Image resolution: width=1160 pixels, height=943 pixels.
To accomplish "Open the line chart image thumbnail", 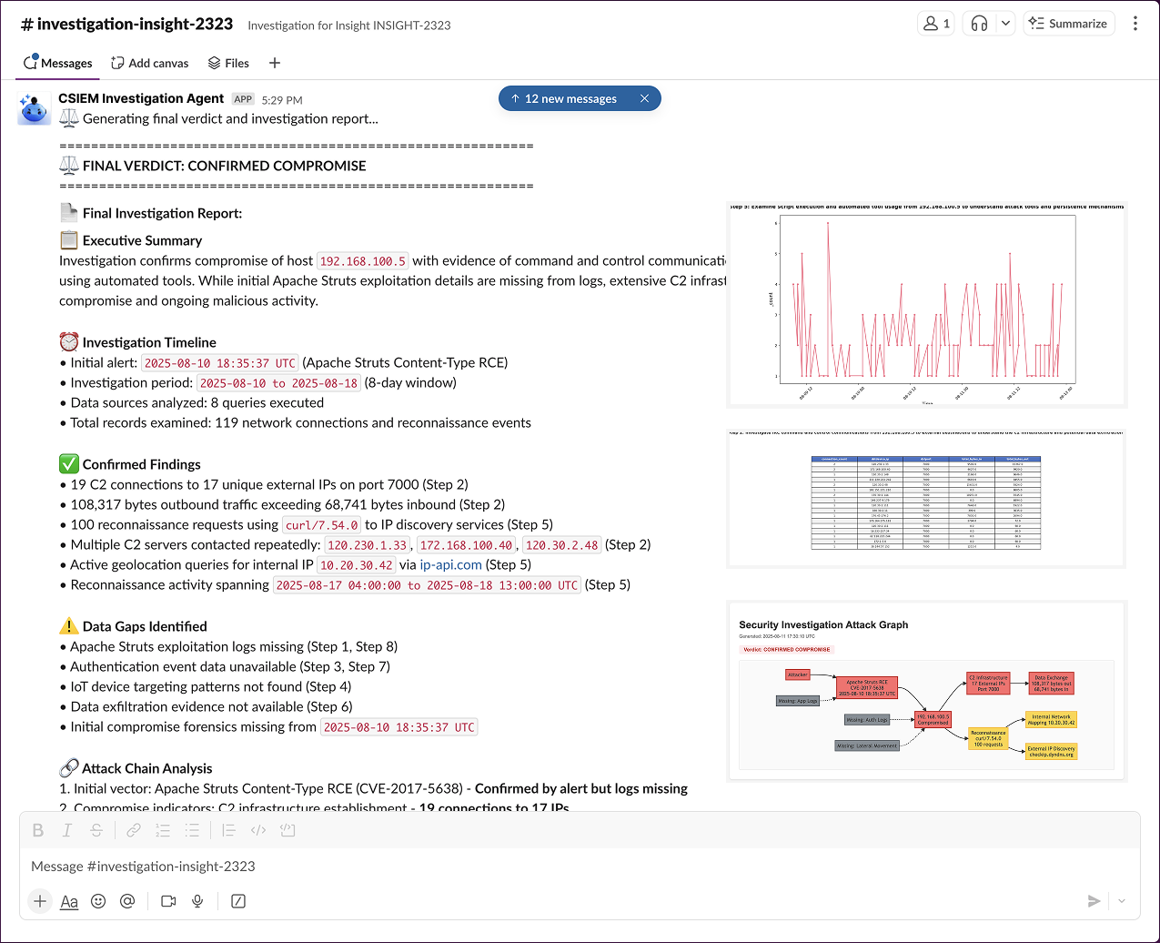I will (x=927, y=304).
